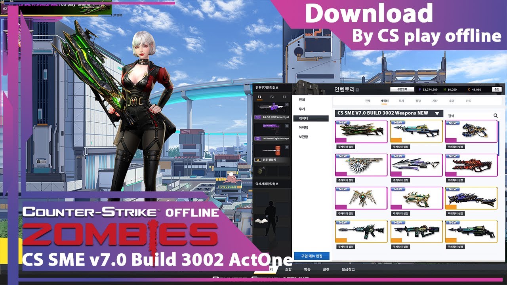The image size is (507, 285).
Task: Select the M4 rifle with spiked barrel card
Action: (361, 232)
